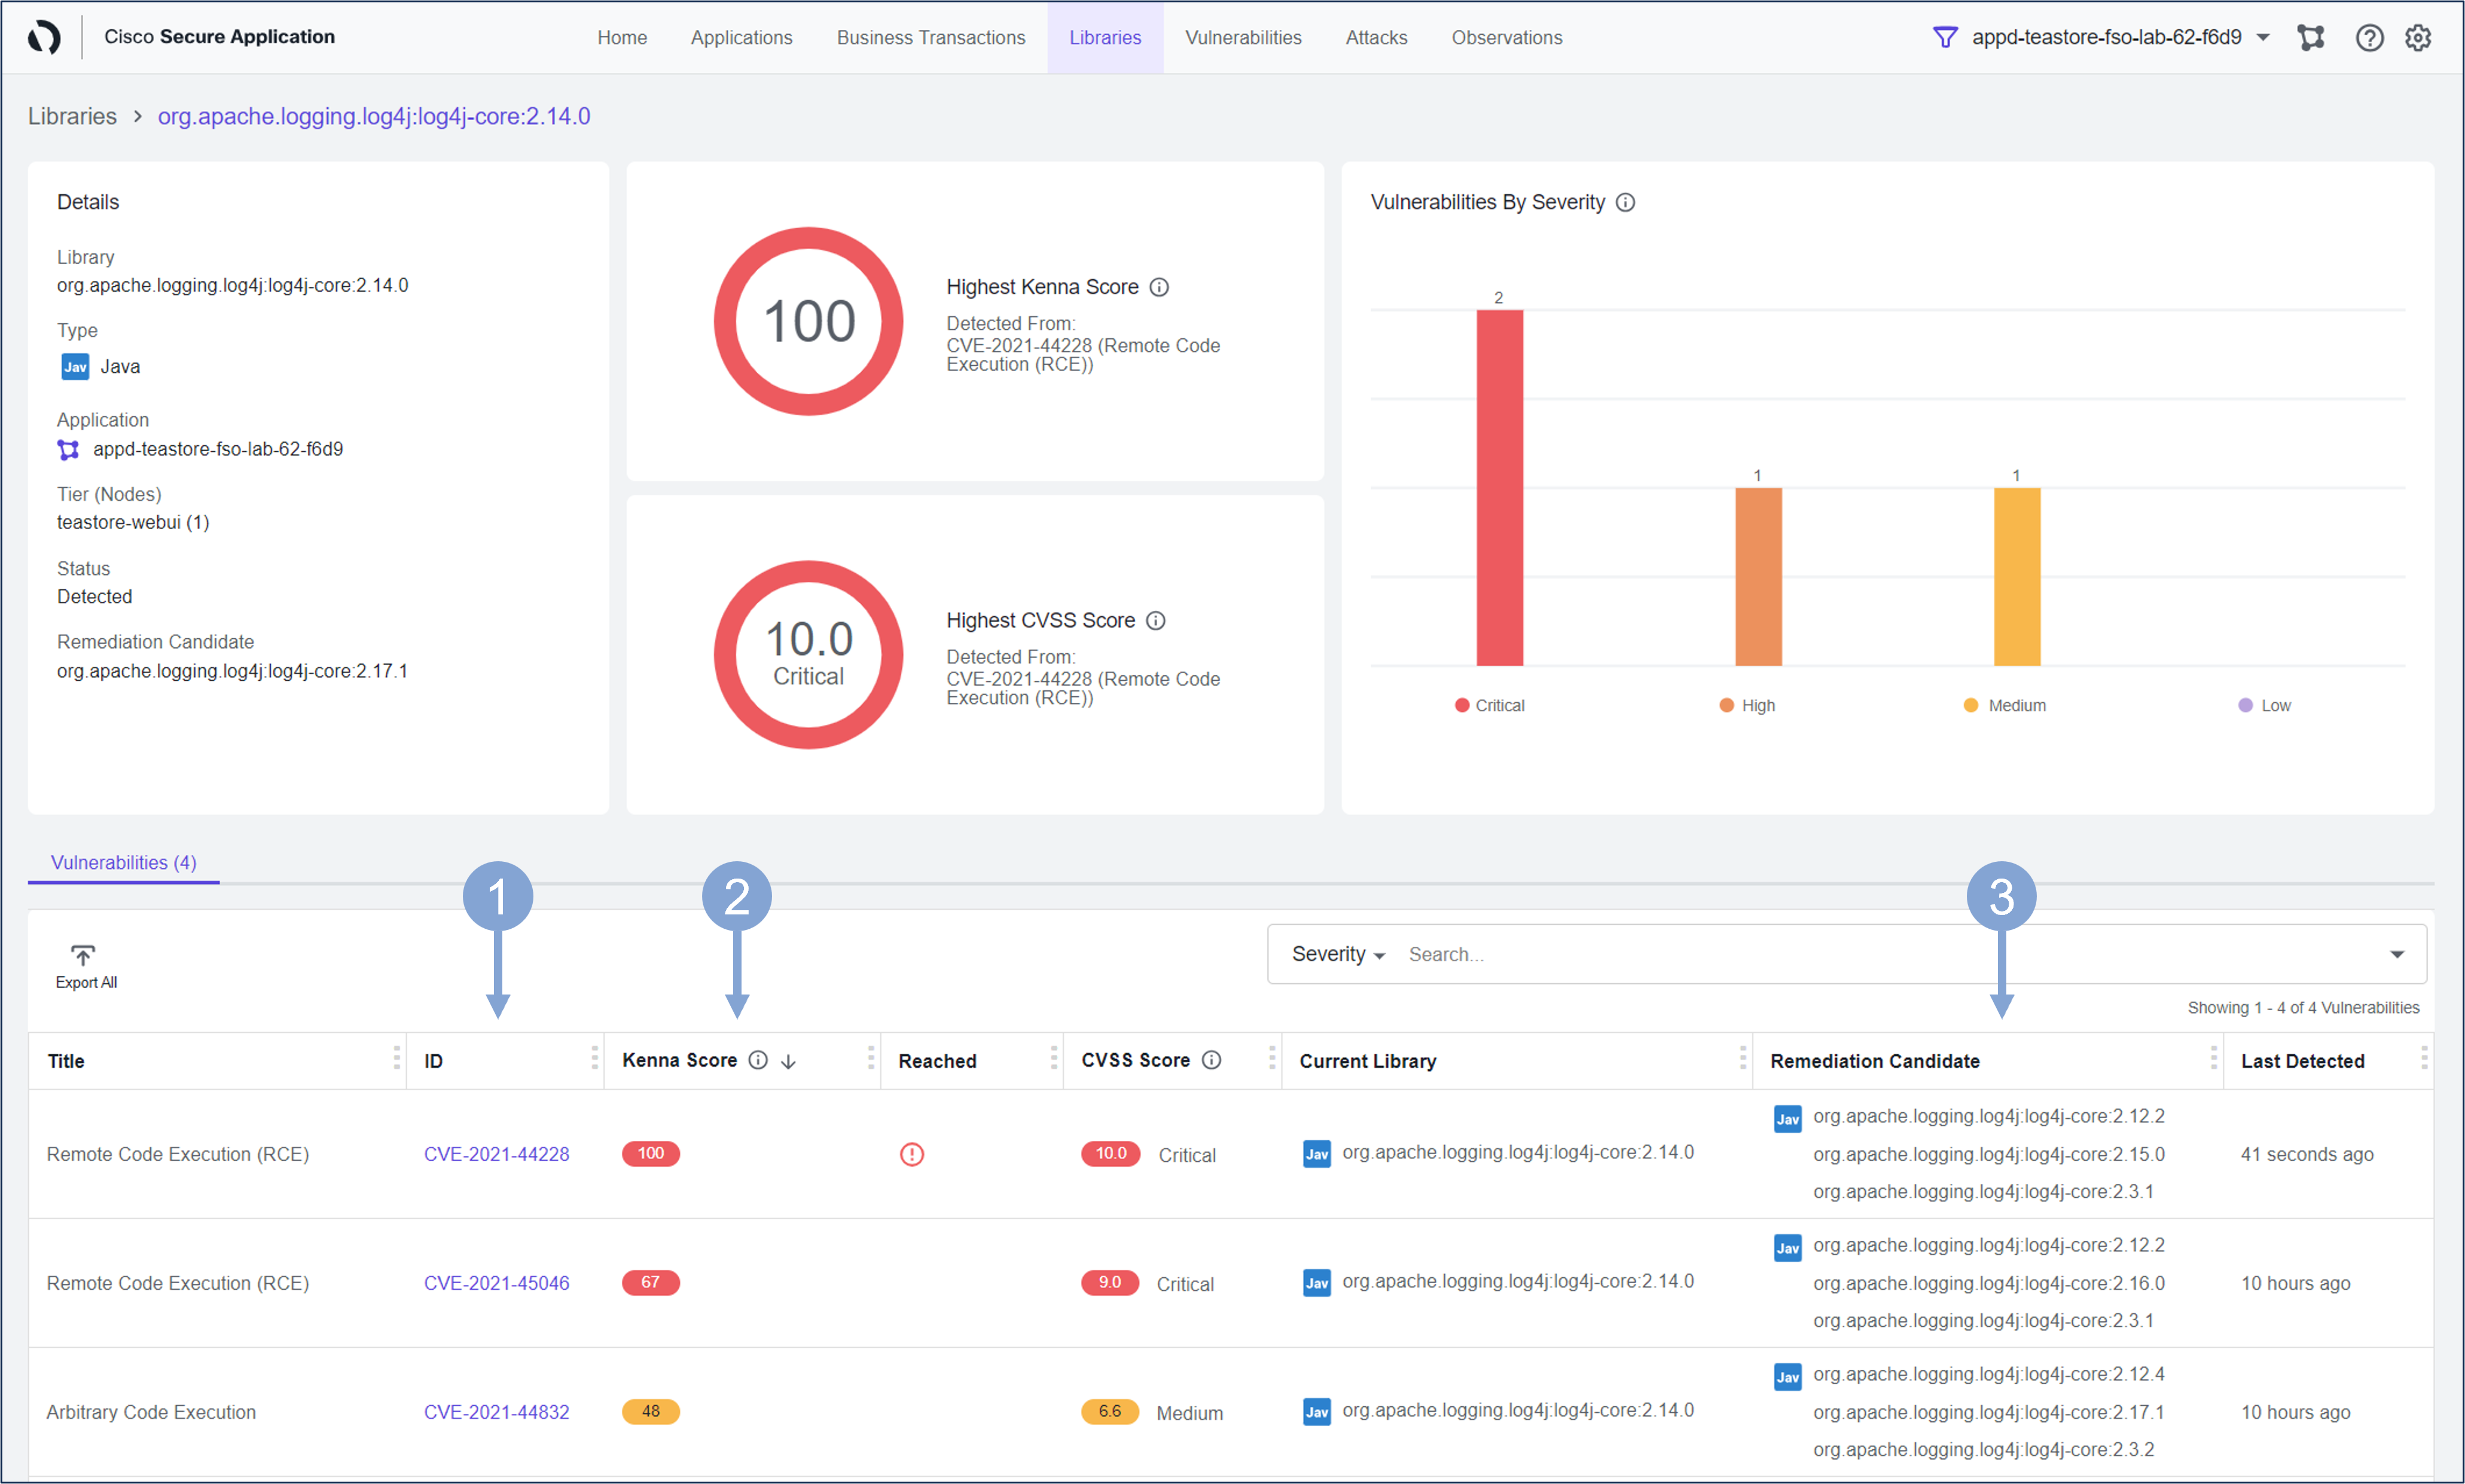Click info icon next to Vulnerabilities By Severity

pos(1625,202)
